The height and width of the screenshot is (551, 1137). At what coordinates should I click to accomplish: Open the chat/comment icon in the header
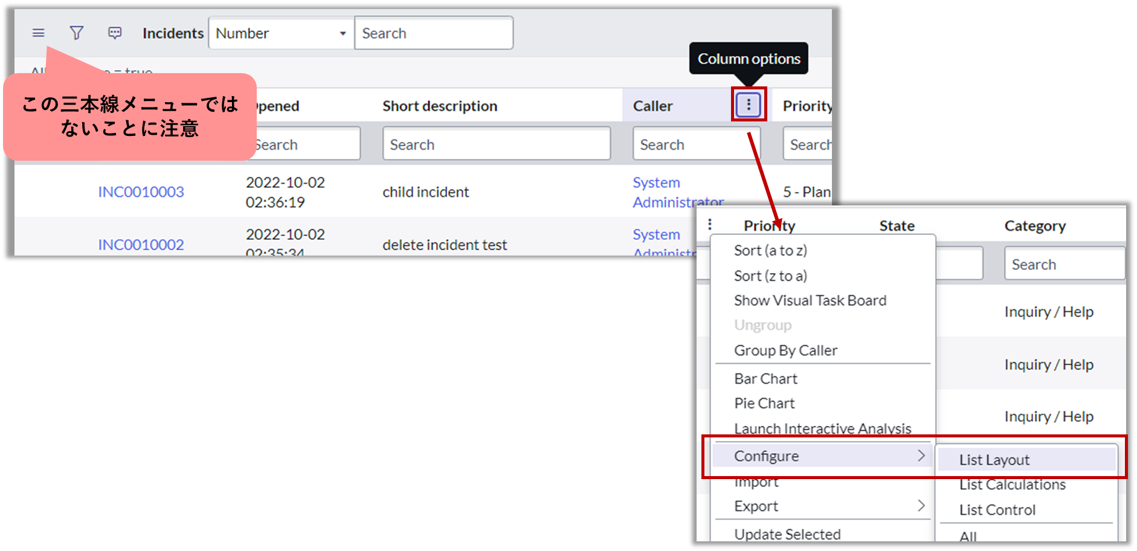(115, 33)
